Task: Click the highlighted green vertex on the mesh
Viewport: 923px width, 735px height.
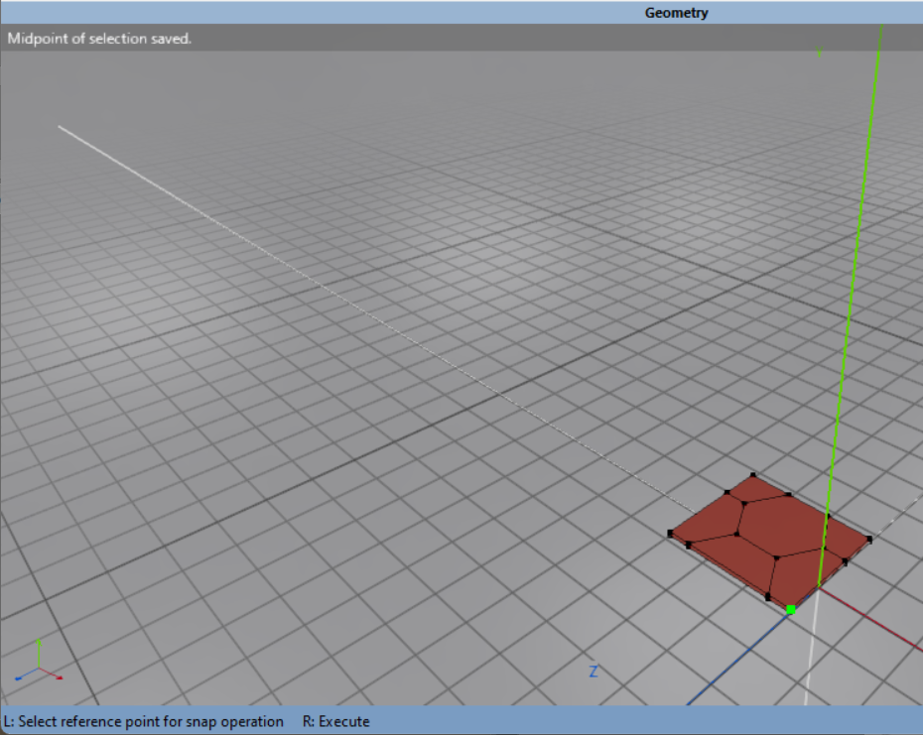Action: pyautogui.click(x=791, y=610)
